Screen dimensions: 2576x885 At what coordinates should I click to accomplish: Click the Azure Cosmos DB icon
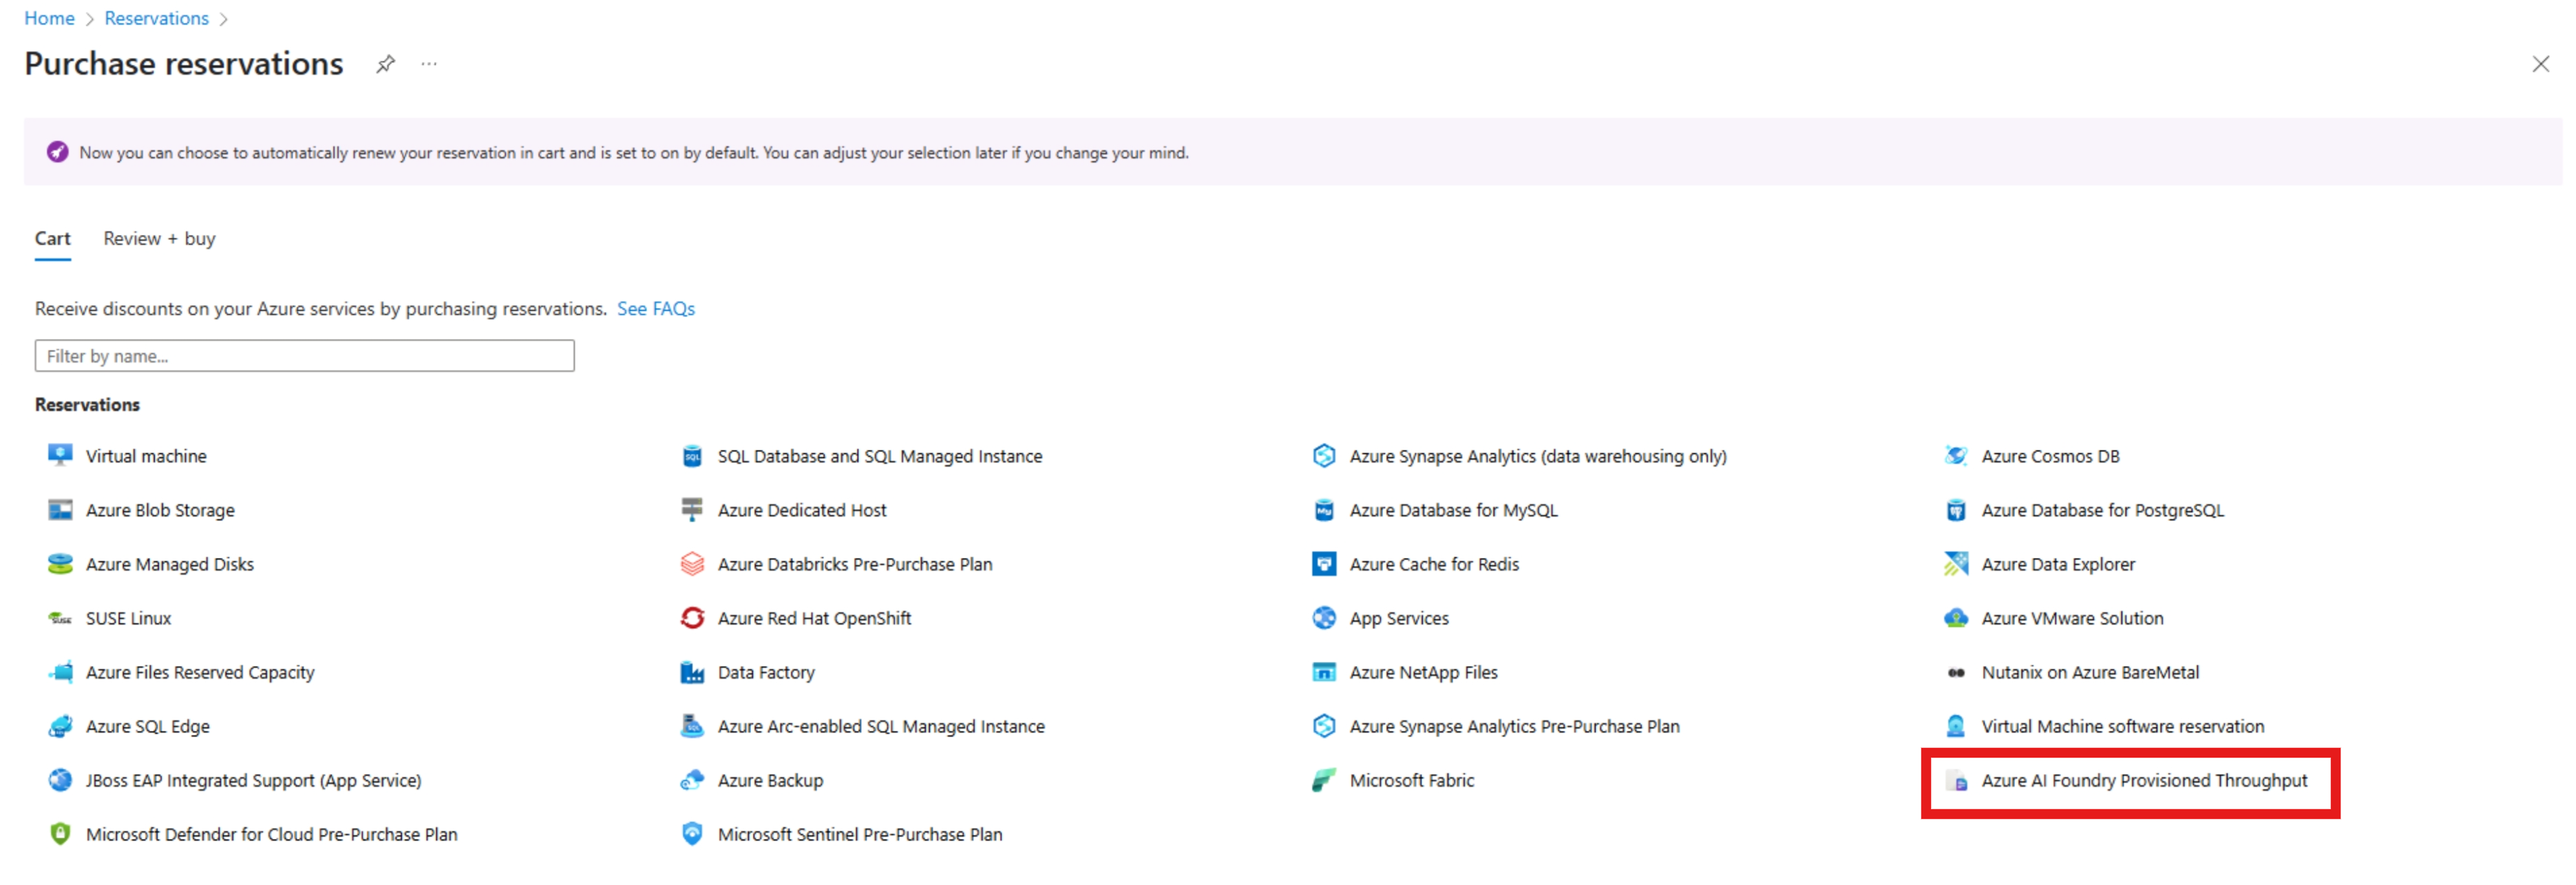[x=1956, y=456]
